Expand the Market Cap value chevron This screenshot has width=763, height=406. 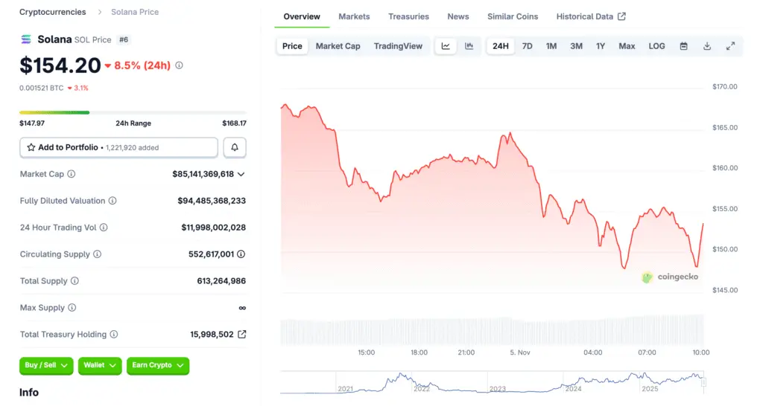241,174
